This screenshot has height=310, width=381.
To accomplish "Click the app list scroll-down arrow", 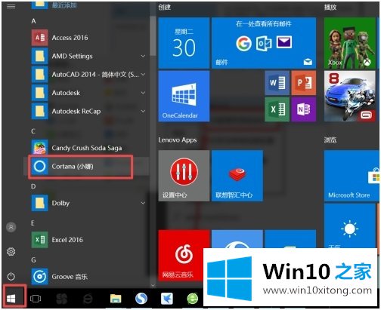I will (153, 285).
